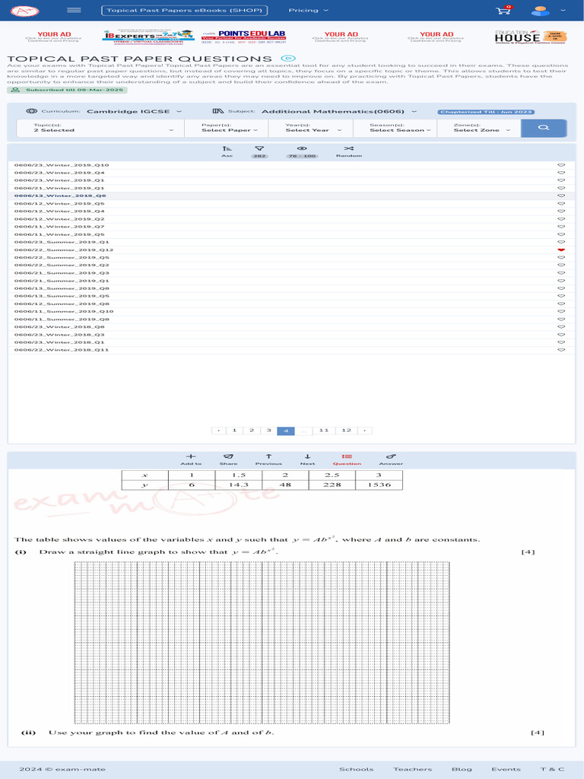Open the shopping cart
The width and height of the screenshot is (584, 779).
pyautogui.click(x=502, y=11)
